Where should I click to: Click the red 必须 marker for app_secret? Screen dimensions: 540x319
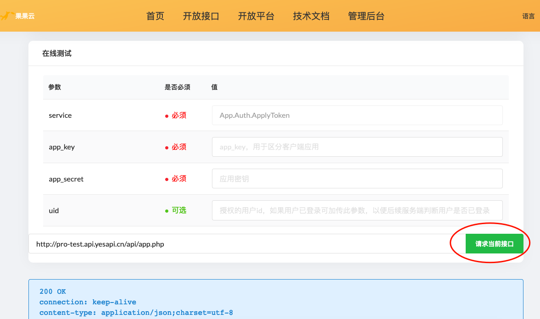point(176,179)
